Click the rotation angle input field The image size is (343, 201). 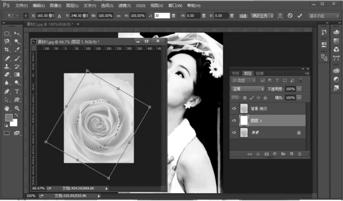pos(162,16)
